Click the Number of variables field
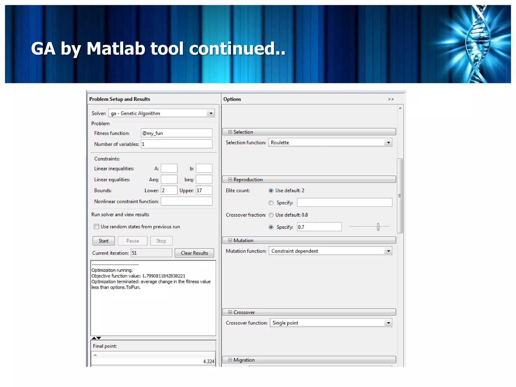This screenshot has width=516, height=387. [x=176, y=144]
